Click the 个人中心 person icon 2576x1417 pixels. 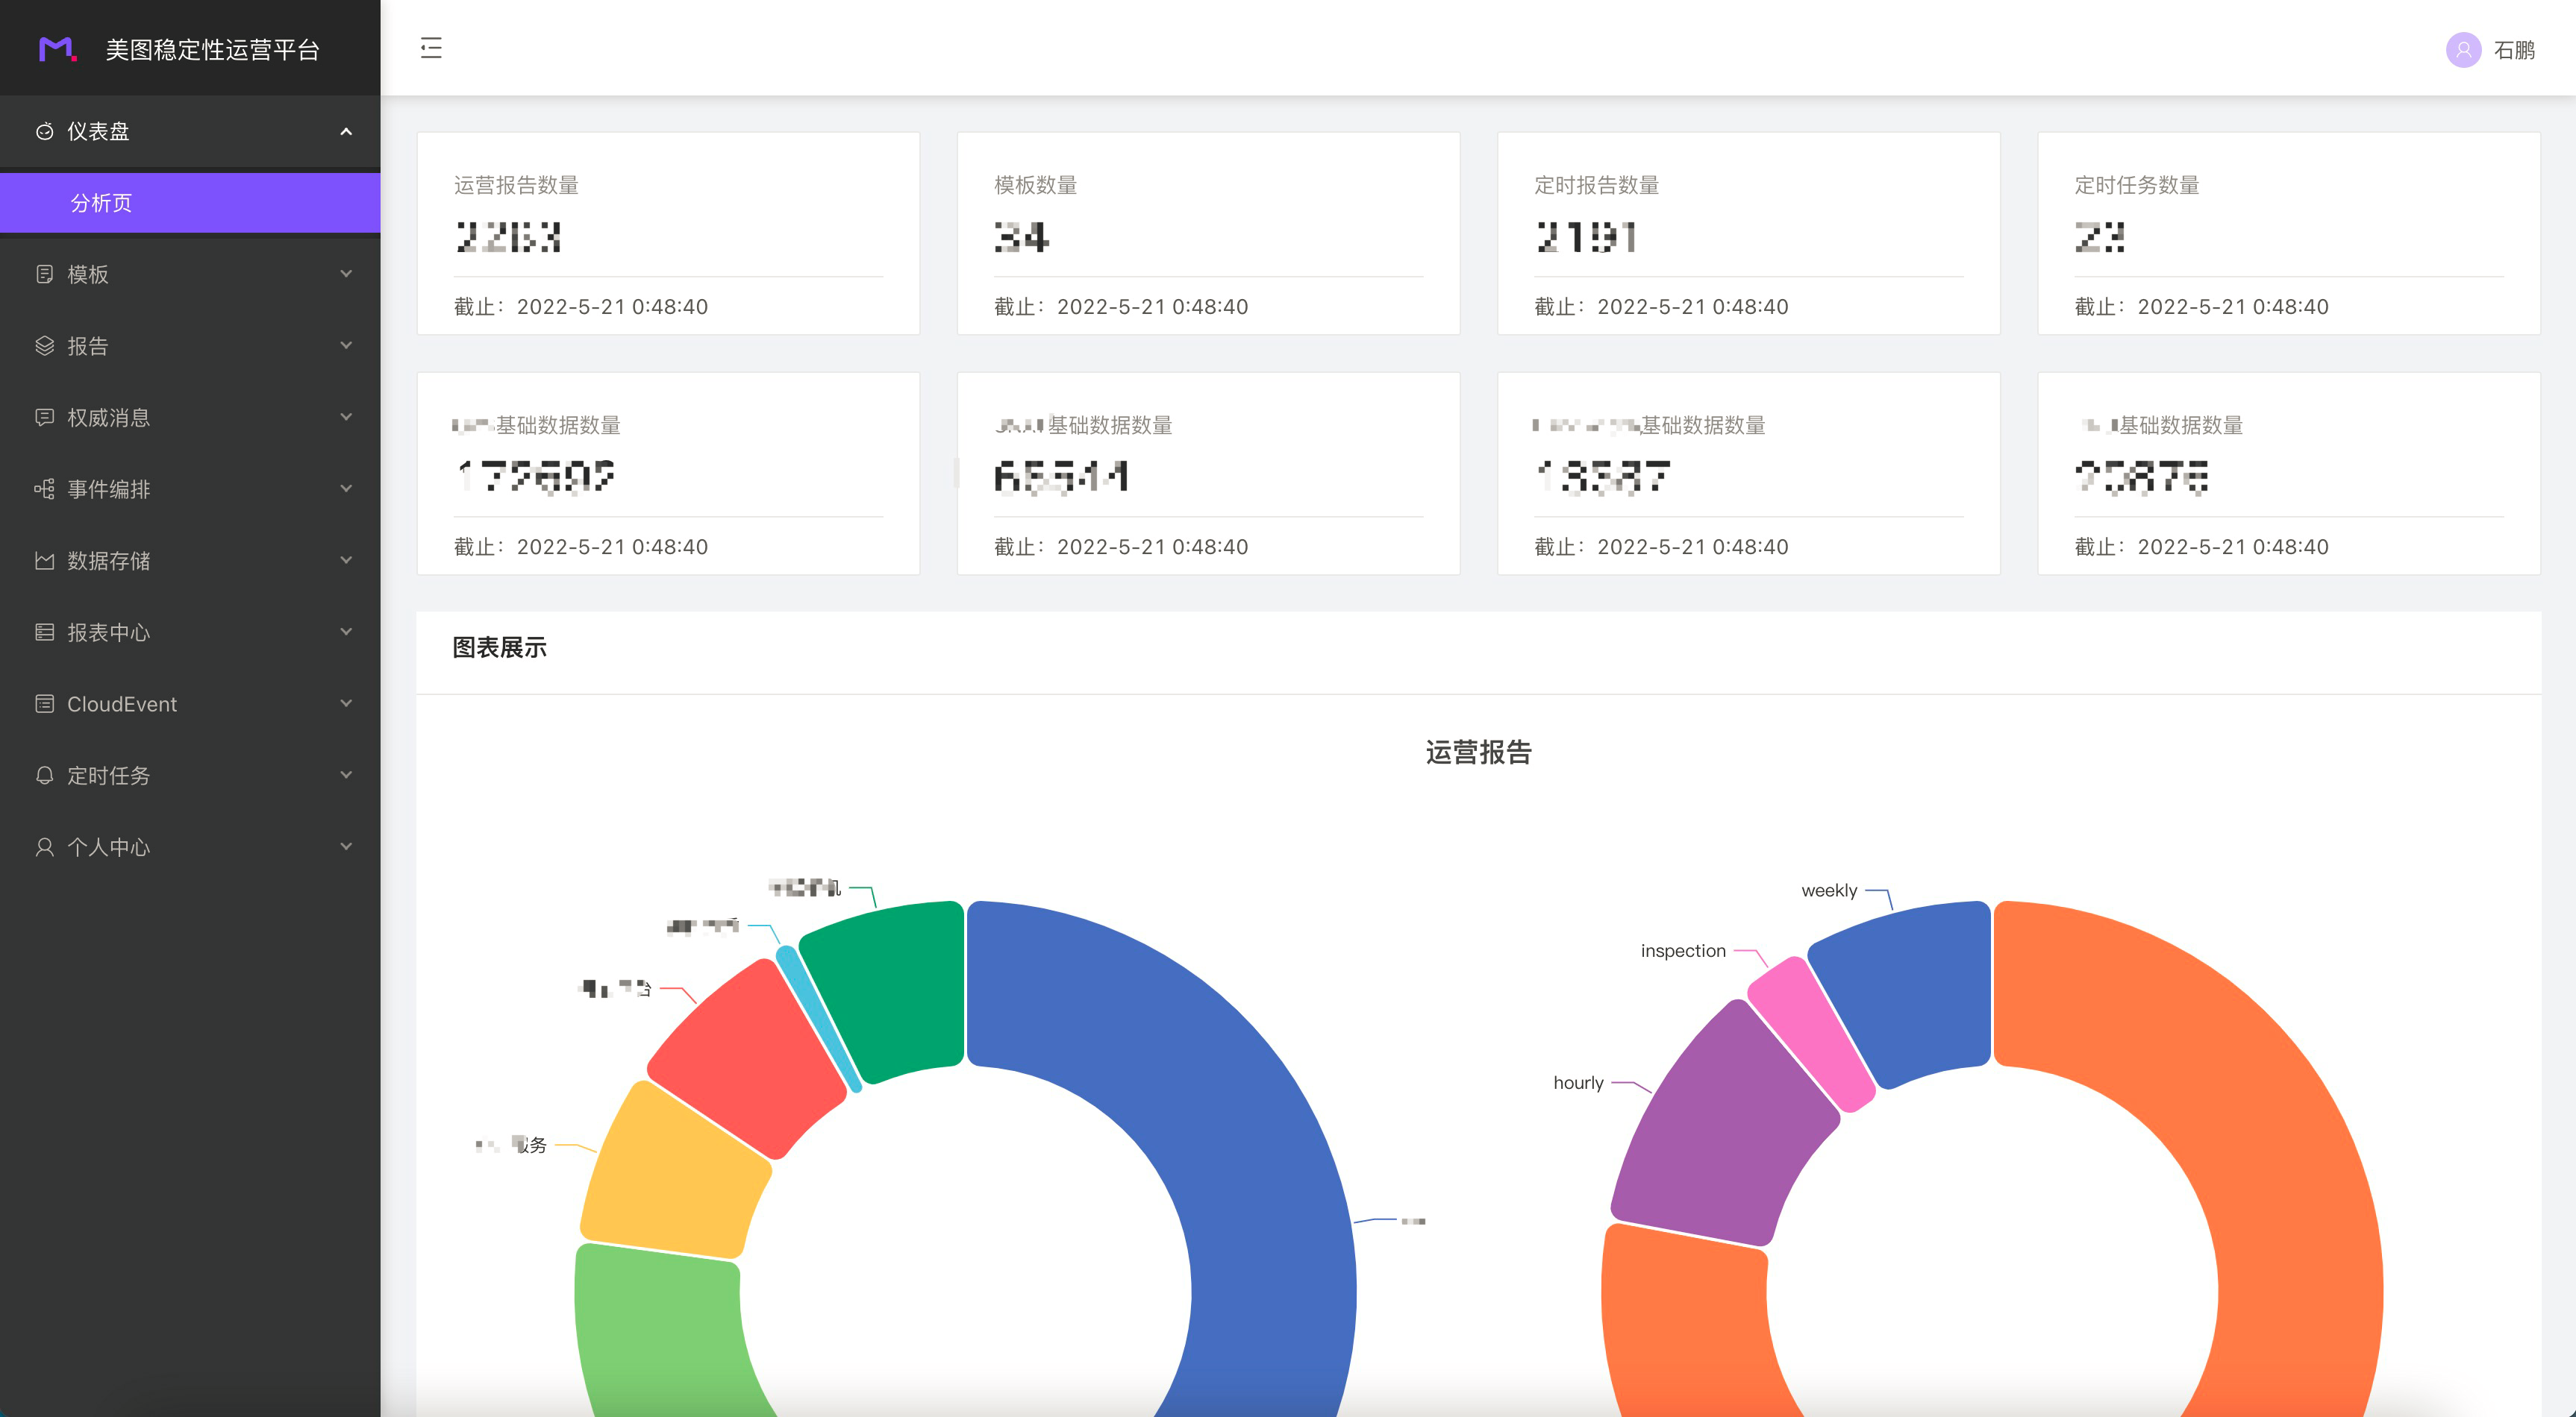point(44,847)
